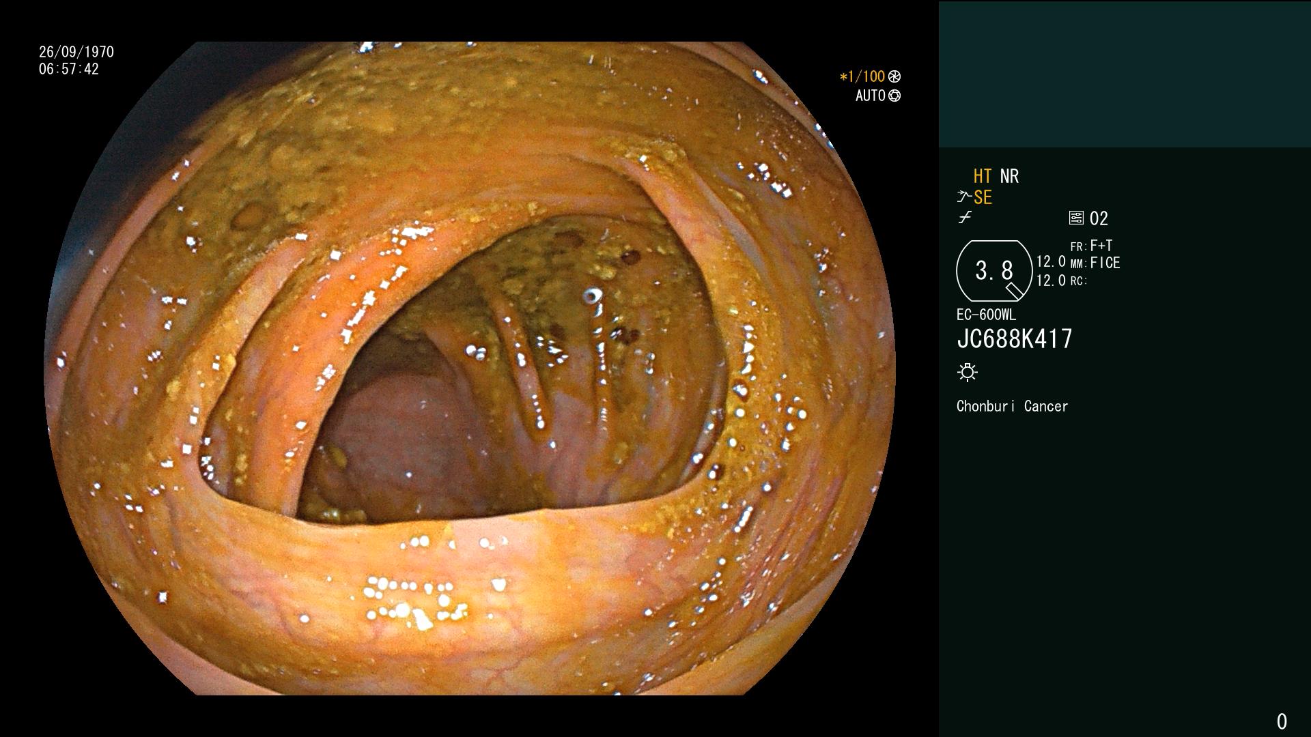Click the Chonburi Cancer hospital name
Image resolution: width=1311 pixels, height=737 pixels.
pyautogui.click(x=1012, y=406)
